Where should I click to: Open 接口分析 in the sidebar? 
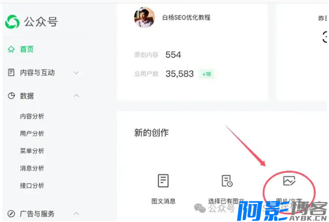click(x=32, y=185)
